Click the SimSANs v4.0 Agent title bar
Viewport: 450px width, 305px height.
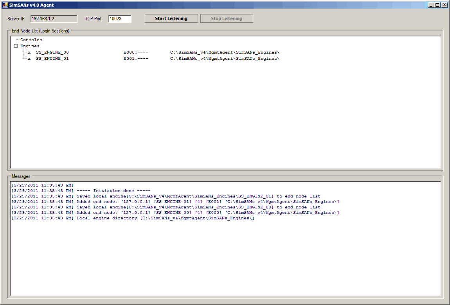point(196,5)
